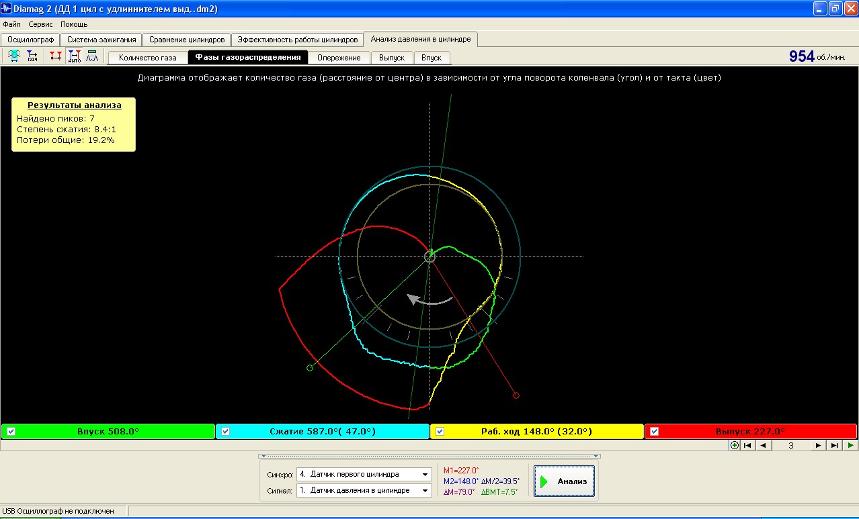Click the 954 об./мин. RPM readout
Screen dimensions: 859x519
pos(819,57)
